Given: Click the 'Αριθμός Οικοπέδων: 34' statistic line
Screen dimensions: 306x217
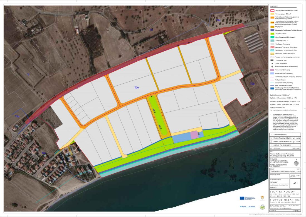Looking at the screenshot, I should coord(278,108).
